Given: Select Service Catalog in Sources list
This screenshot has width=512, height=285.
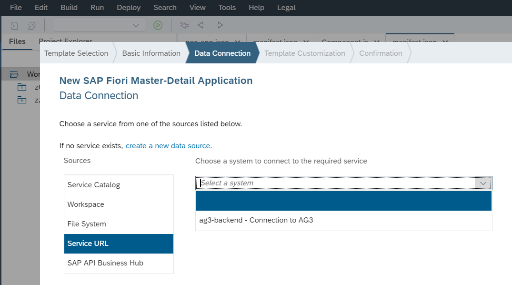Looking at the screenshot, I should coord(94,185).
